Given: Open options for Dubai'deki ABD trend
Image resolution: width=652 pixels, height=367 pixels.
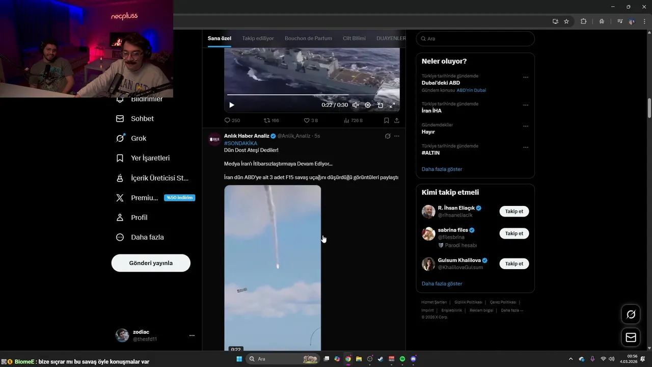Looking at the screenshot, I should coord(526,77).
